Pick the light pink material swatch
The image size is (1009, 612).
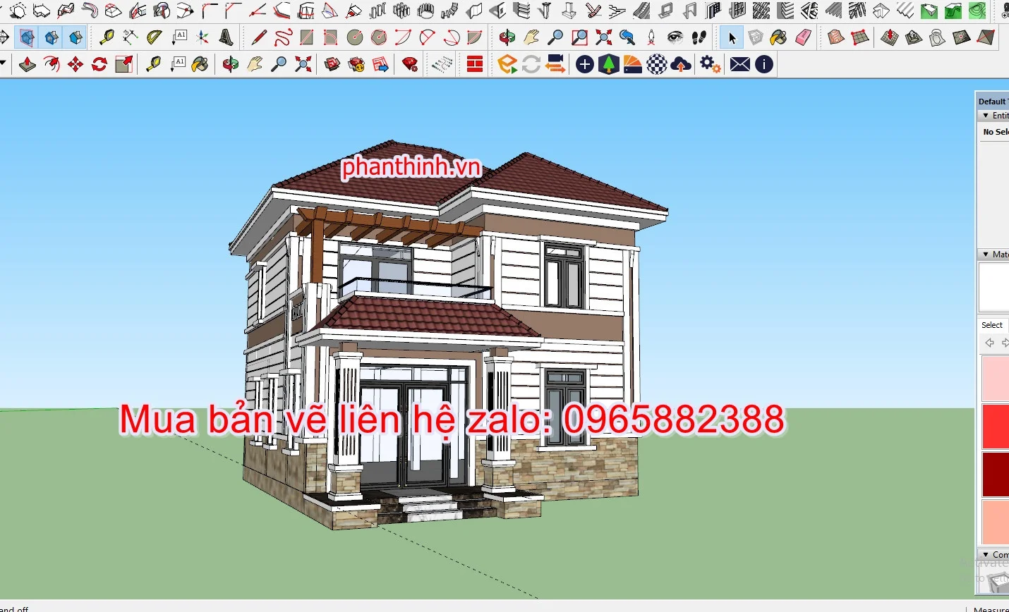click(x=995, y=379)
